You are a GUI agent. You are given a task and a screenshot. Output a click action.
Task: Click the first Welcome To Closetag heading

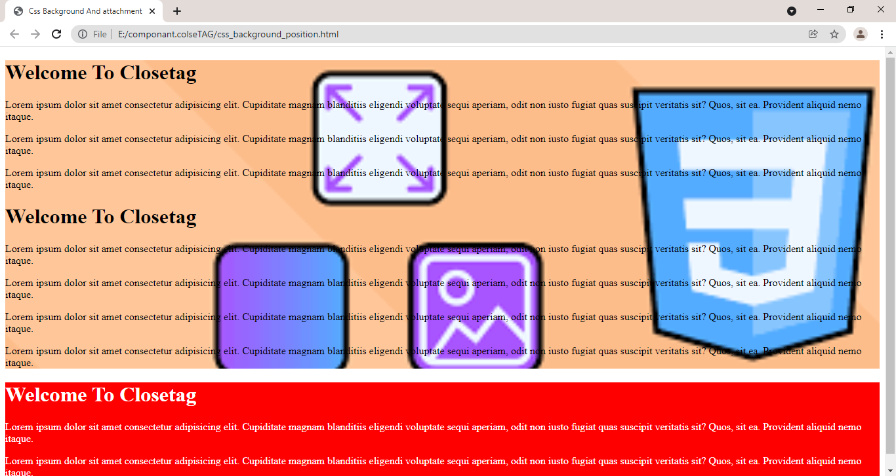(x=101, y=73)
